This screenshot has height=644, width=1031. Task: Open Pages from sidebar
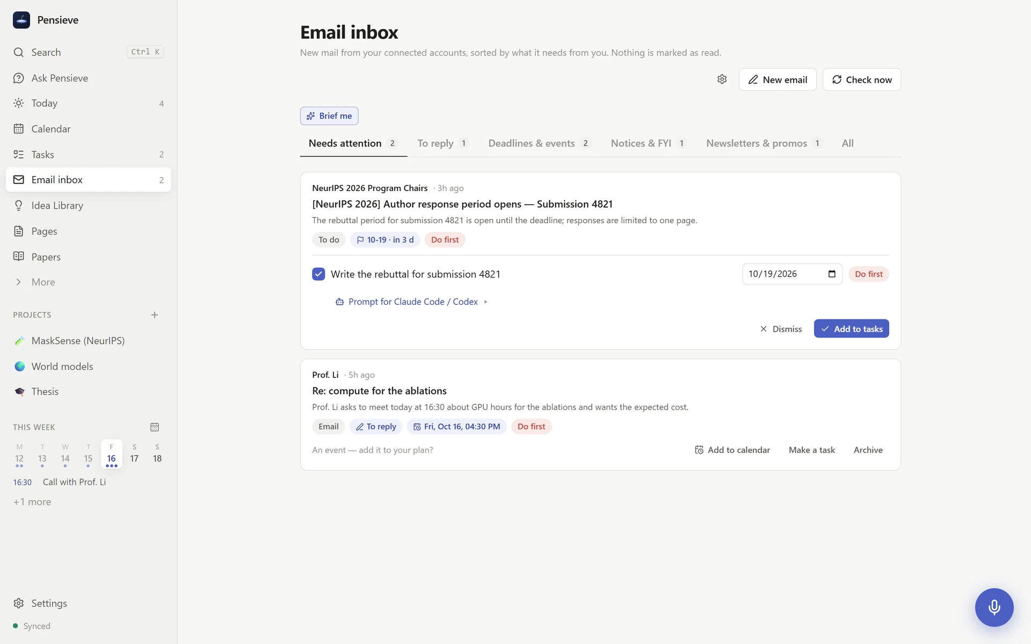click(x=88, y=231)
